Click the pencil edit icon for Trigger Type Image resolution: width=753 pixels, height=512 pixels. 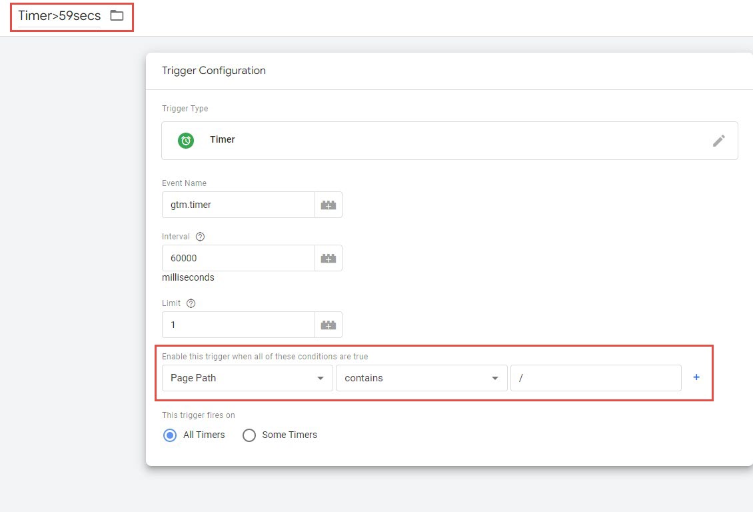point(718,141)
